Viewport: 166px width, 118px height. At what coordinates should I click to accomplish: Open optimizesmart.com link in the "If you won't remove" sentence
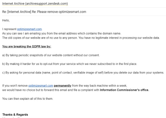41,86
